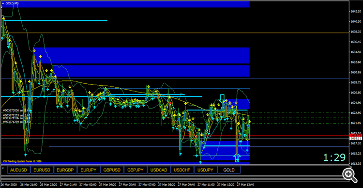
Task: Click the white 1618.11 current price tag
Action: [356, 139]
